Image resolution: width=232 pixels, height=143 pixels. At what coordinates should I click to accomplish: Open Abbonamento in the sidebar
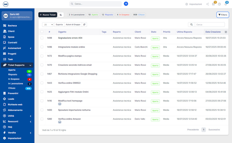(15, 110)
